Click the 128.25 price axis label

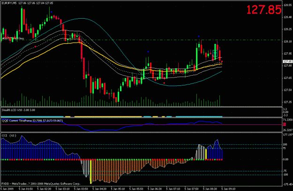[288, 29]
